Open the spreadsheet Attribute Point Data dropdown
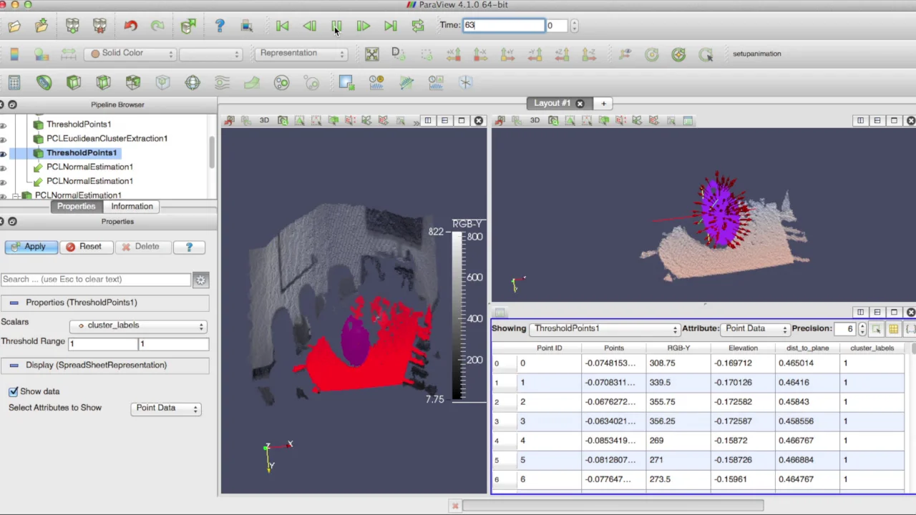The image size is (916, 515). 756,329
